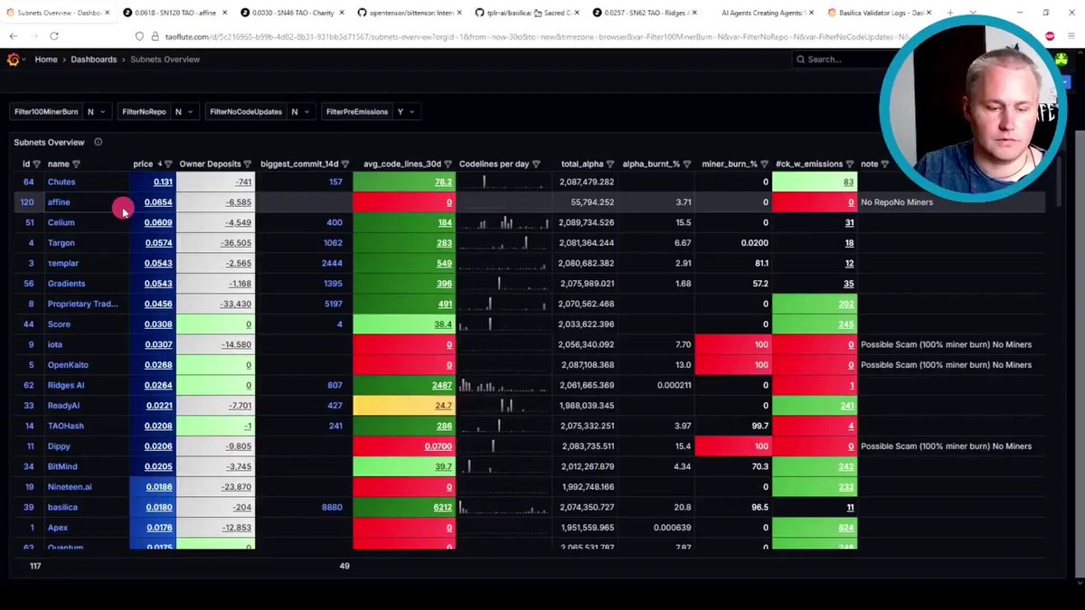Screen dimensions: 1085x610
Task: Open the basilica subnet link
Action: 63,507
